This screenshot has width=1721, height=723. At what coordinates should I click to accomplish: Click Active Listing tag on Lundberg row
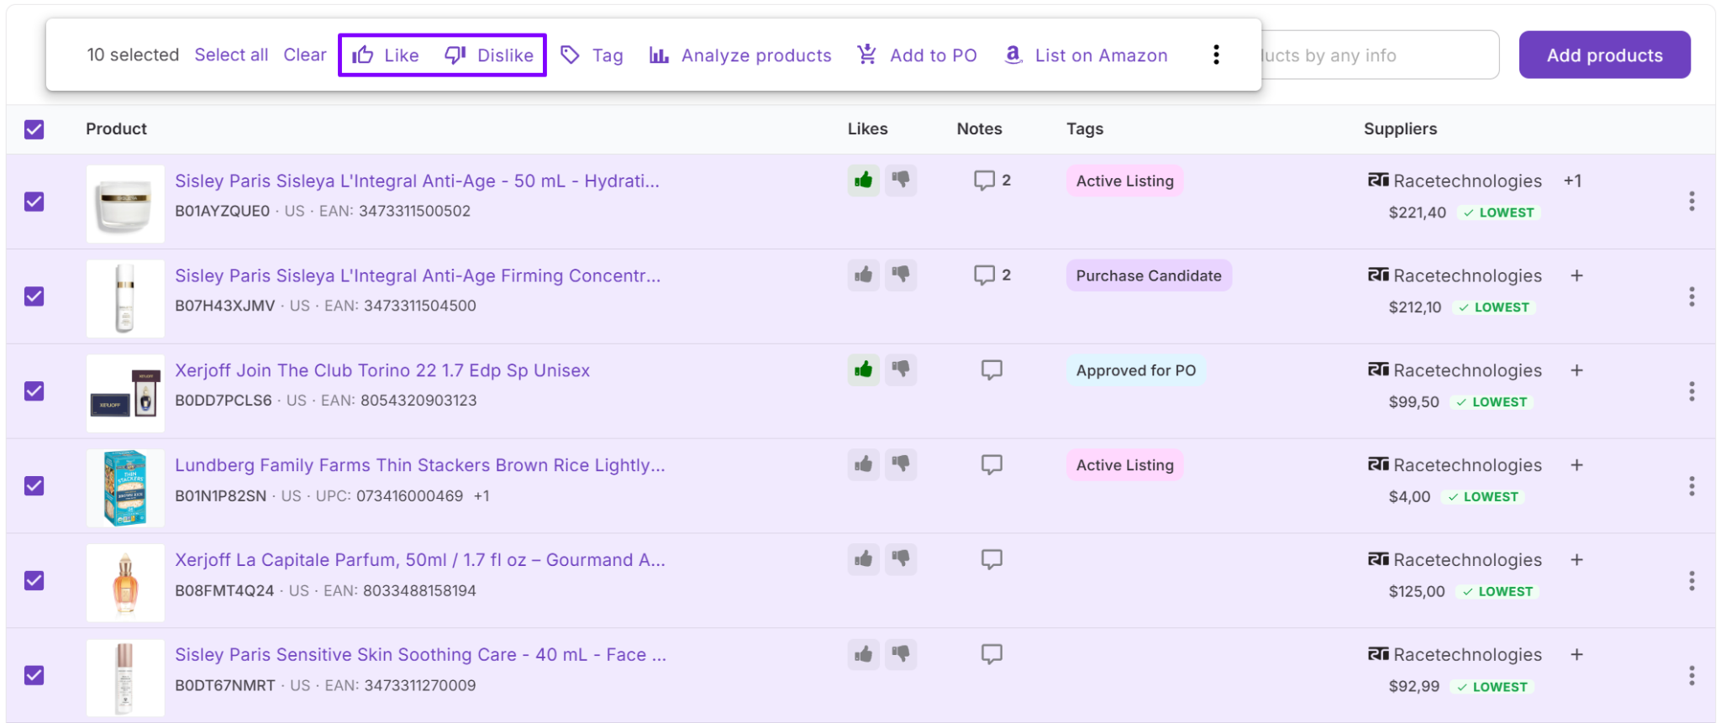click(x=1124, y=465)
